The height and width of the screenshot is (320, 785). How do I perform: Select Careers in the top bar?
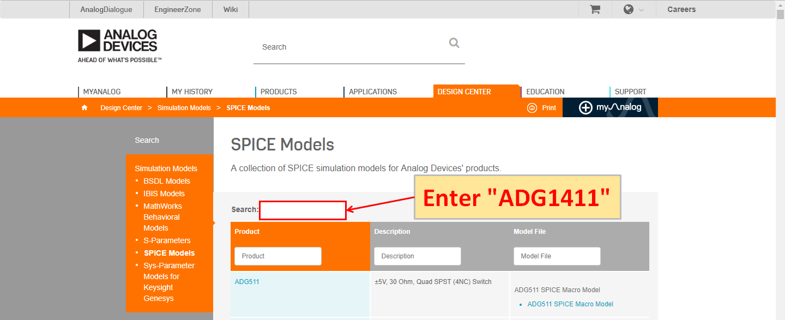click(x=681, y=9)
